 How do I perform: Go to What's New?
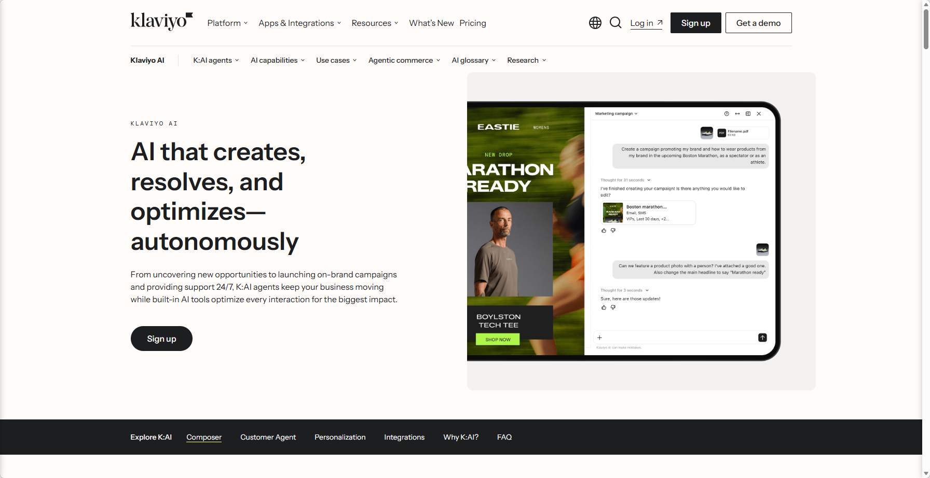point(431,23)
